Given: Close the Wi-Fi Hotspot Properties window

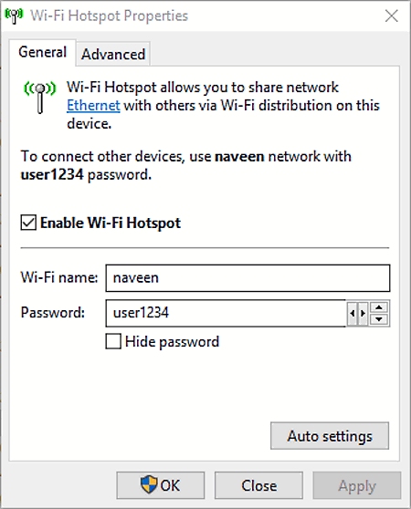Looking at the screenshot, I should click(x=391, y=16).
